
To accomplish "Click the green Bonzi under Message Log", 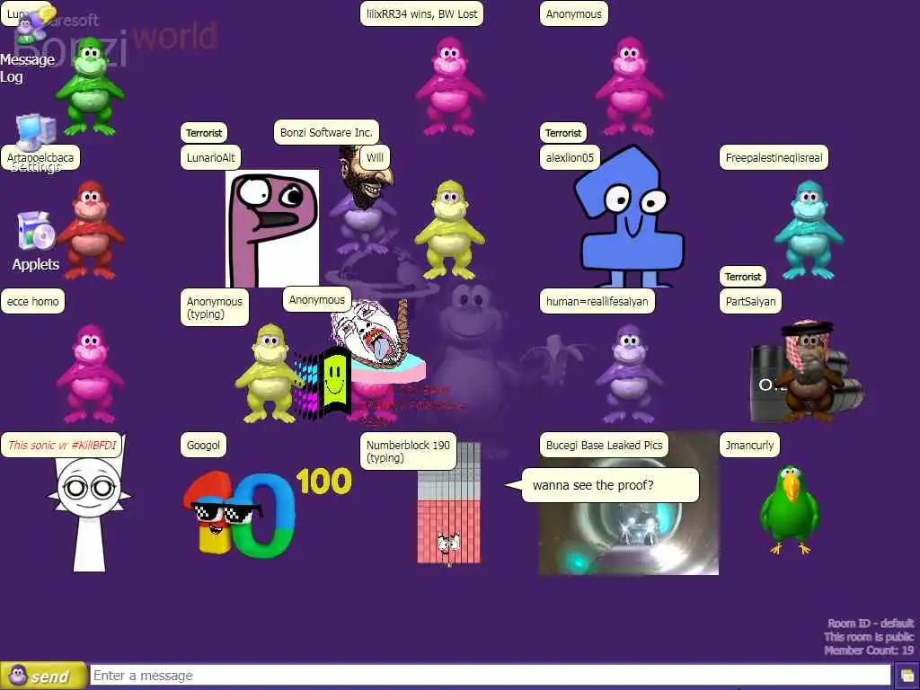I will tap(90, 86).
